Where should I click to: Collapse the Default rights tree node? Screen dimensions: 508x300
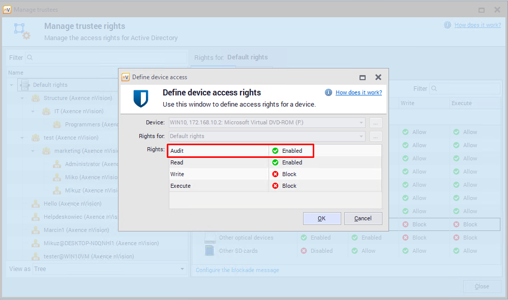pos(12,85)
